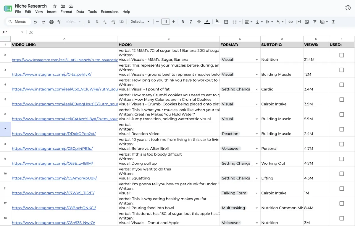The width and height of the screenshot is (355, 226).
Task: Open the Reaction format dropdown in row 7
Action: point(257,134)
